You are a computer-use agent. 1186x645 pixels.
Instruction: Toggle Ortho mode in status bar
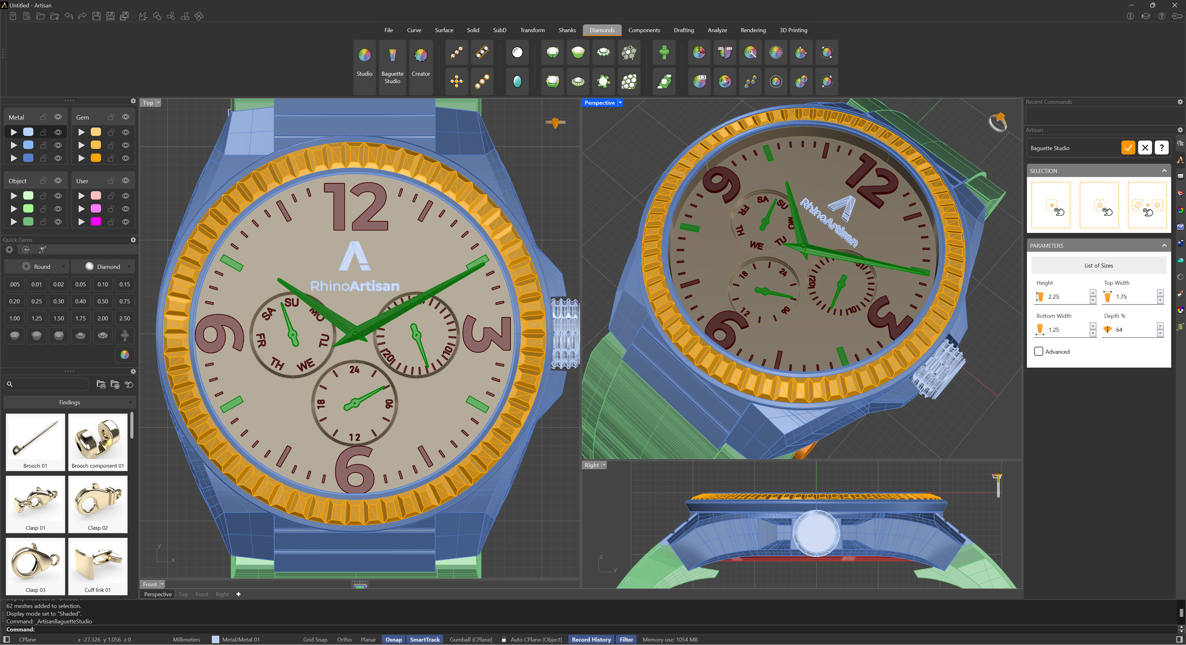click(x=344, y=639)
